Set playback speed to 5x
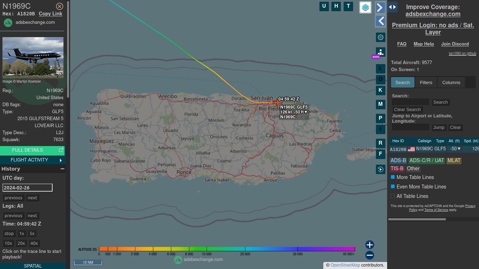Image resolution: width=479 pixels, height=269 pixels. coord(32,234)
